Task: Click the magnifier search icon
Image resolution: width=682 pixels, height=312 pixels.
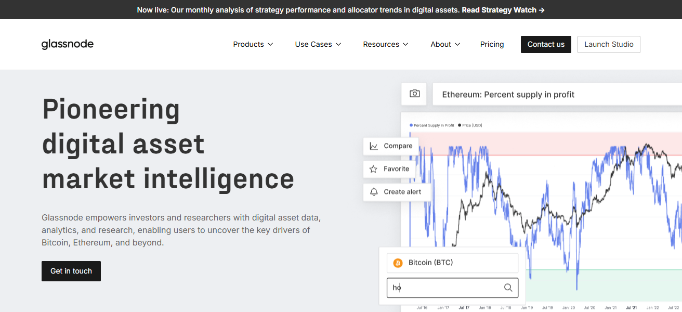Action: (508, 288)
